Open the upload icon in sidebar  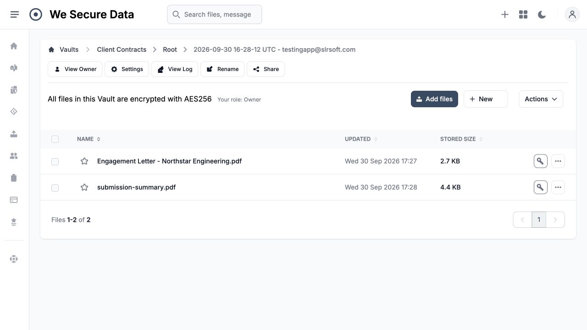point(14,134)
